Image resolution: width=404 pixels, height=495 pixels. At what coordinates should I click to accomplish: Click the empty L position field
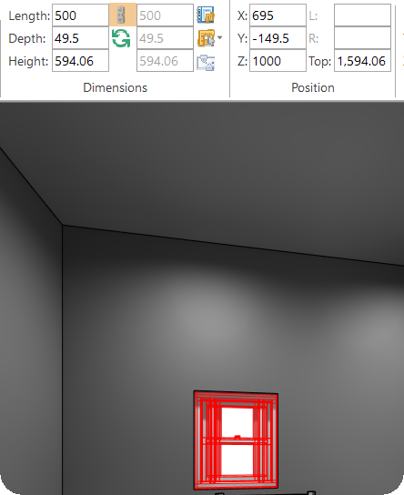[x=363, y=15]
